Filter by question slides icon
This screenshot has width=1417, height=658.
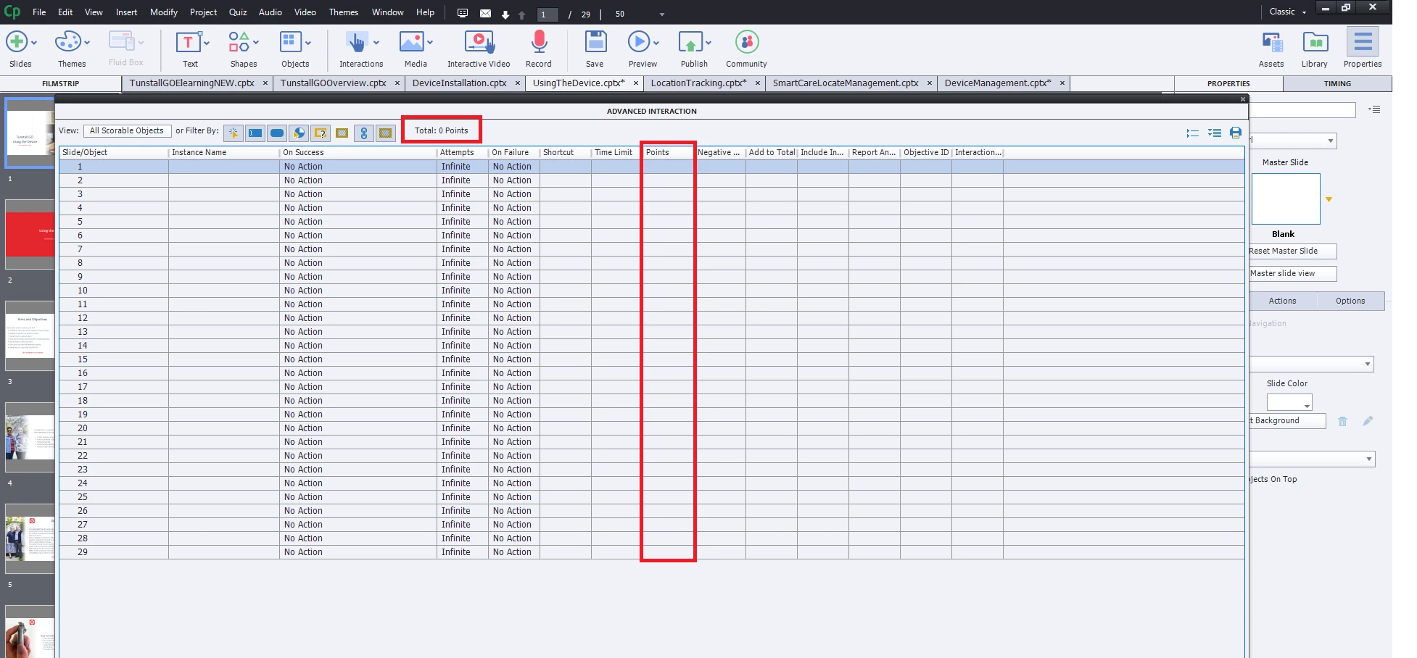click(321, 133)
